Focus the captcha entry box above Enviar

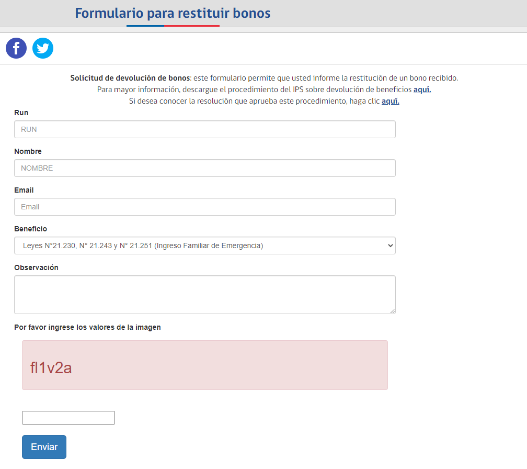click(x=68, y=418)
